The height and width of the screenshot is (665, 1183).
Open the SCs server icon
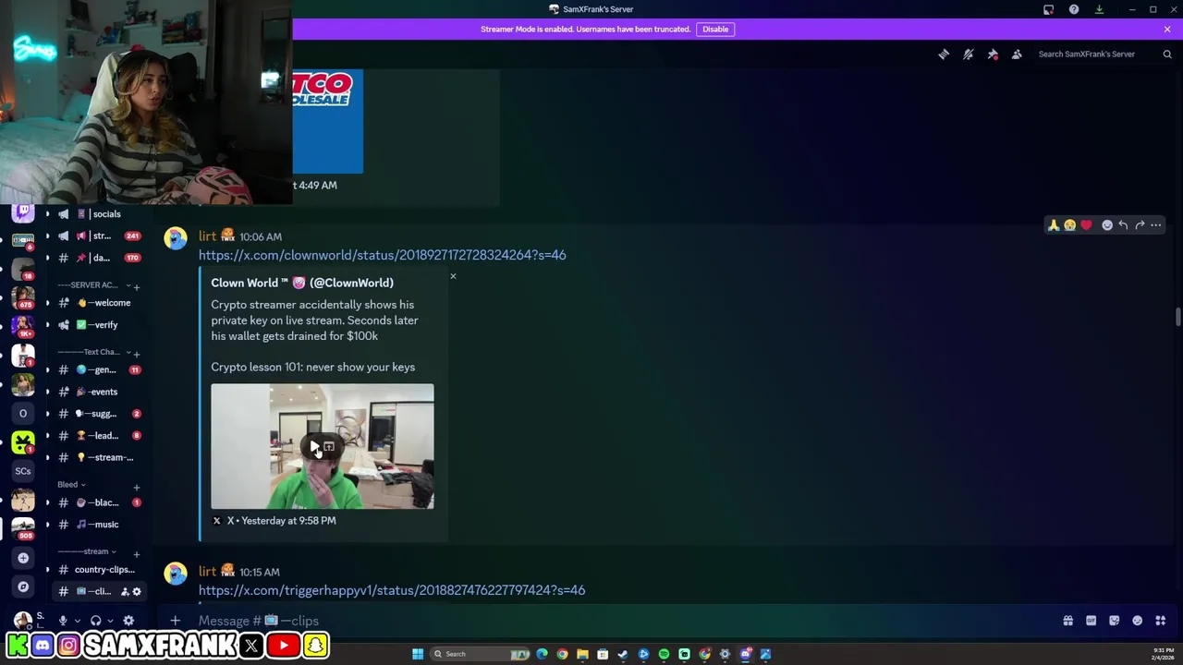(23, 471)
